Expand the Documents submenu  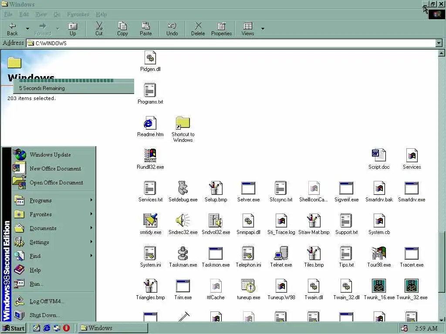point(54,228)
